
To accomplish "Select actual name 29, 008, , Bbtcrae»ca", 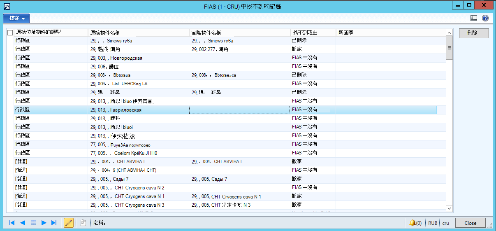I will click(240, 75).
